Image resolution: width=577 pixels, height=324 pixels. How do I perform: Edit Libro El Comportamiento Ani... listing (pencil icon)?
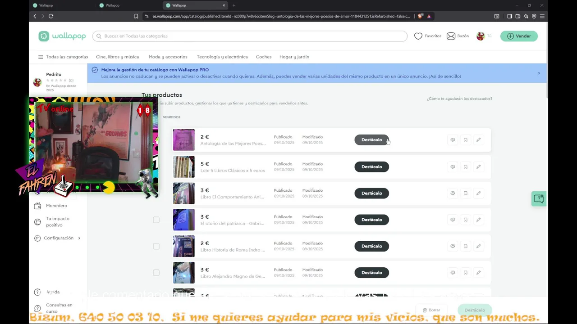478,193
